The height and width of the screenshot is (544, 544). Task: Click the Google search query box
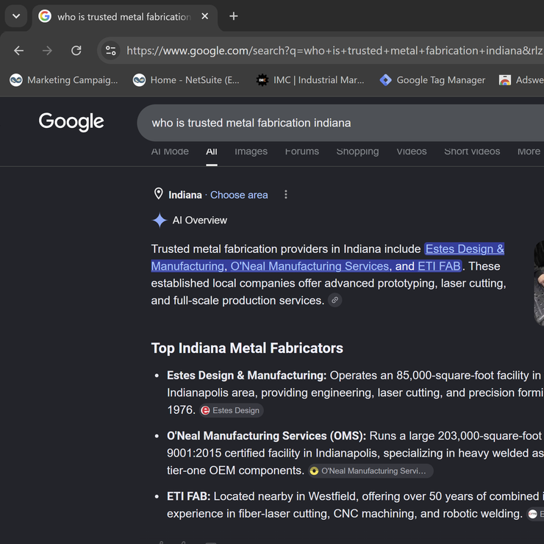coord(340,123)
